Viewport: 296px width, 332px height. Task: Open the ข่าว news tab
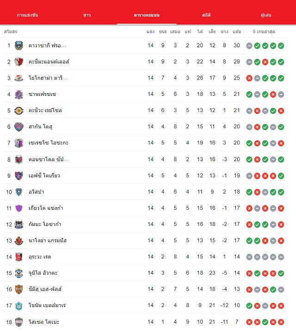tap(87, 15)
